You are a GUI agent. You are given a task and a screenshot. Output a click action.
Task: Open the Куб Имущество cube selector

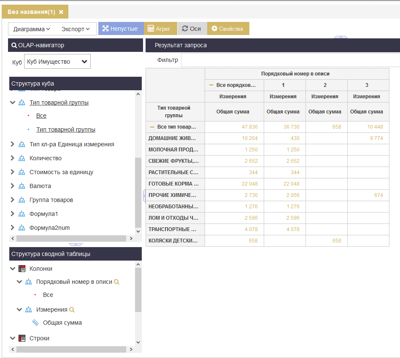click(57, 62)
